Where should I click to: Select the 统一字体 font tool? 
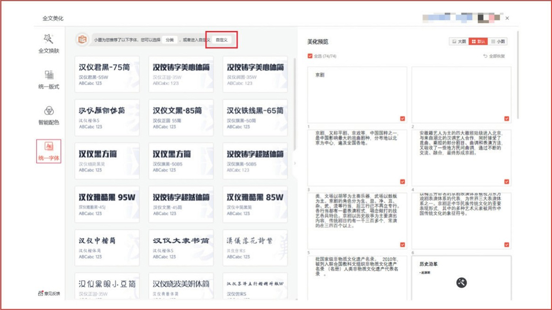[x=49, y=151]
